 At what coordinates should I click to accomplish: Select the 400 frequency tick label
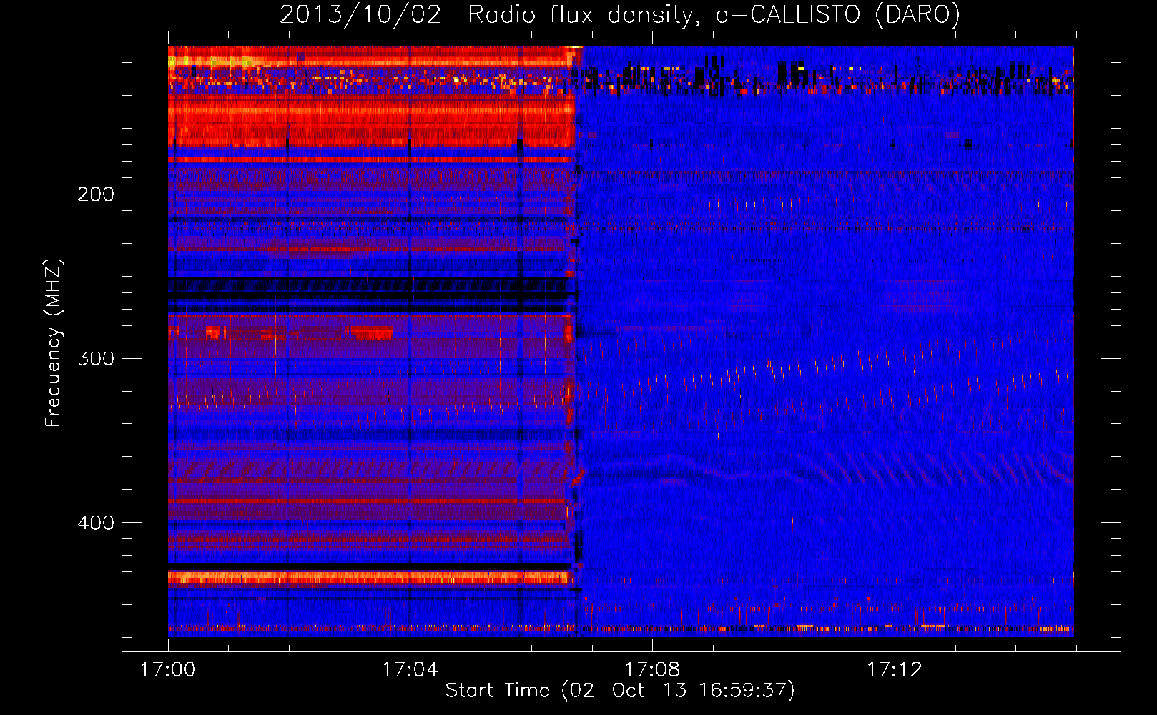click(96, 523)
